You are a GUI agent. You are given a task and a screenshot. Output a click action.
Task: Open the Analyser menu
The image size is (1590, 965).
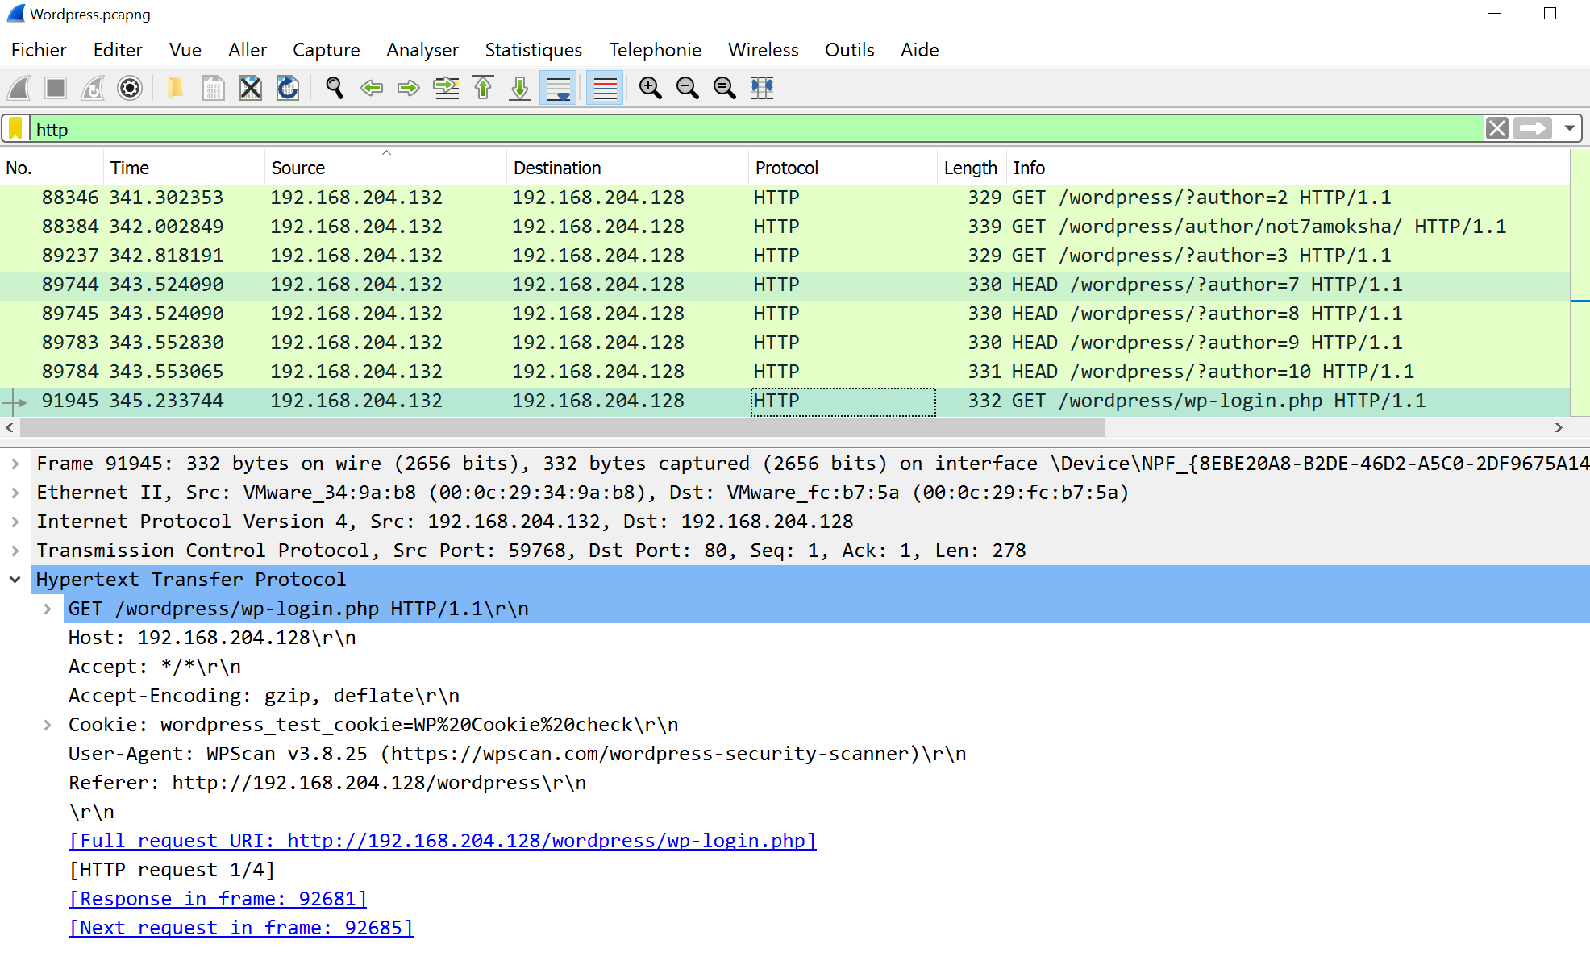[x=422, y=50]
